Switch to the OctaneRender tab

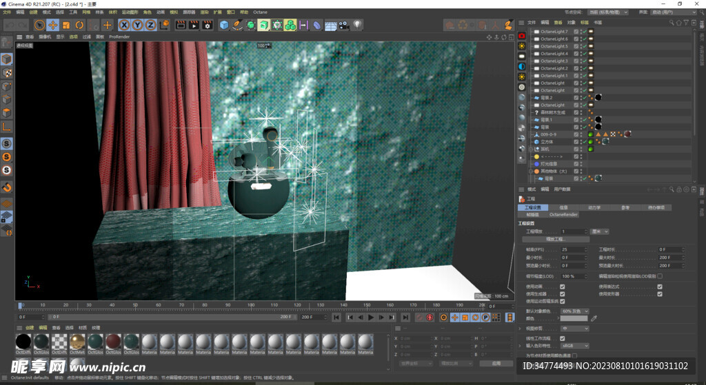[563, 214]
